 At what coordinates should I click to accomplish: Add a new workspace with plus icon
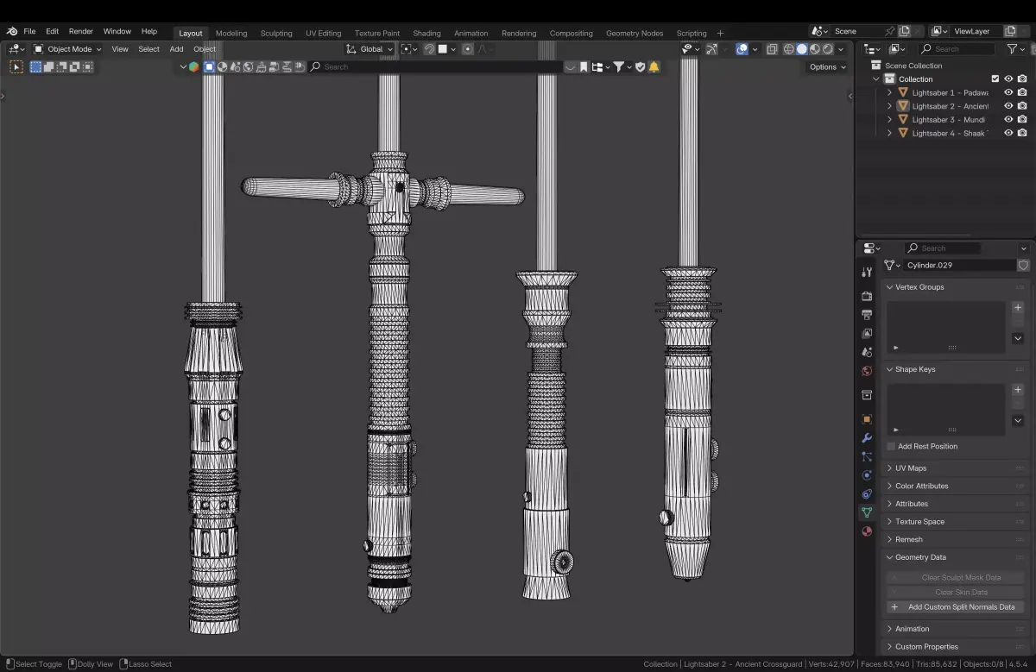[720, 33]
